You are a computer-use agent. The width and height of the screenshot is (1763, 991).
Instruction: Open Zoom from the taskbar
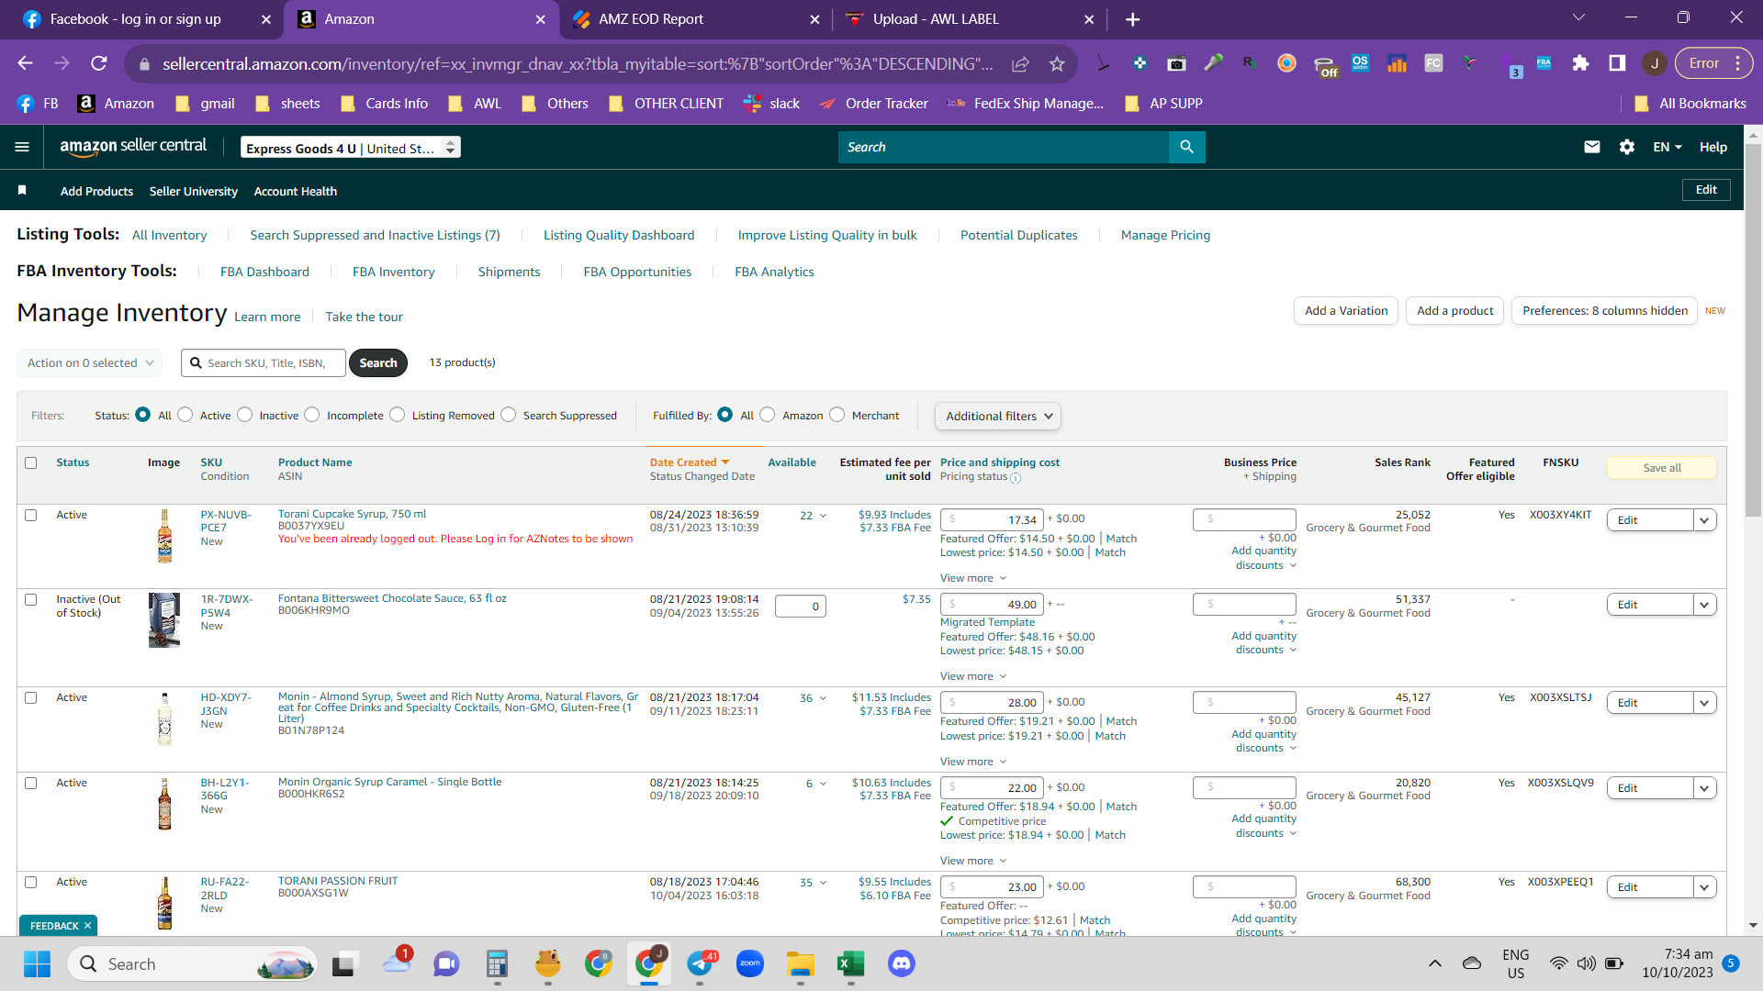tap(750, 963)
